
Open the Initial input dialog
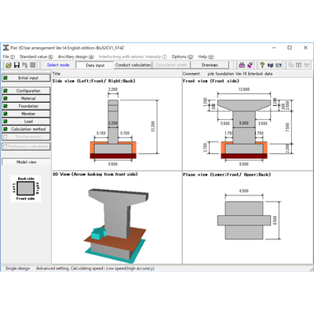(26, 78)
